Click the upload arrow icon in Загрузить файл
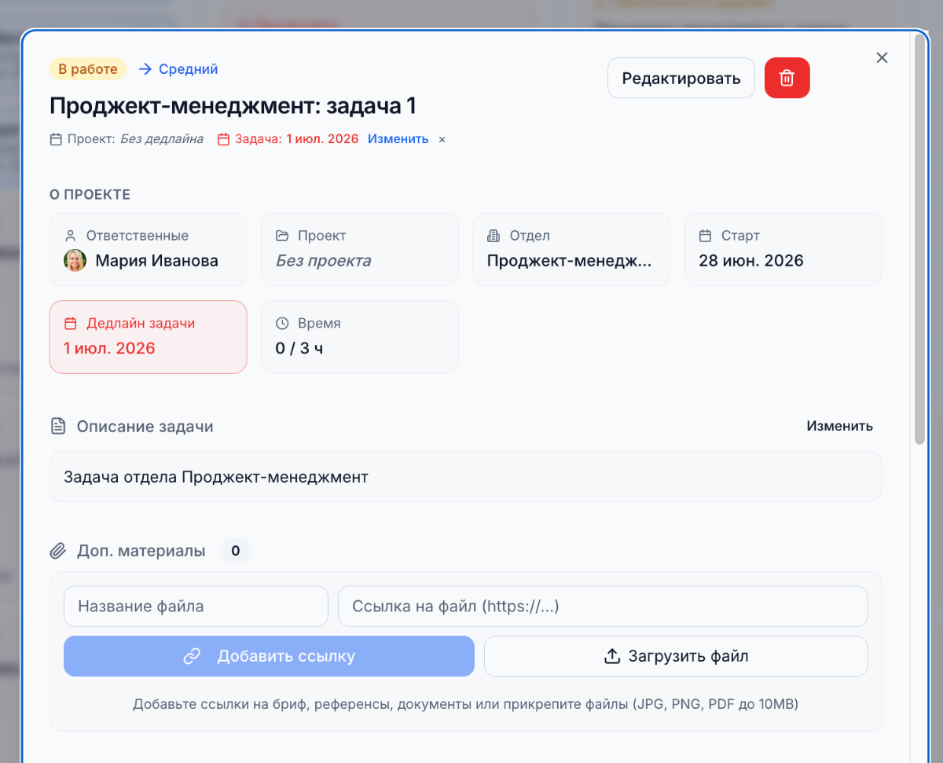 [x=612, y=656]
